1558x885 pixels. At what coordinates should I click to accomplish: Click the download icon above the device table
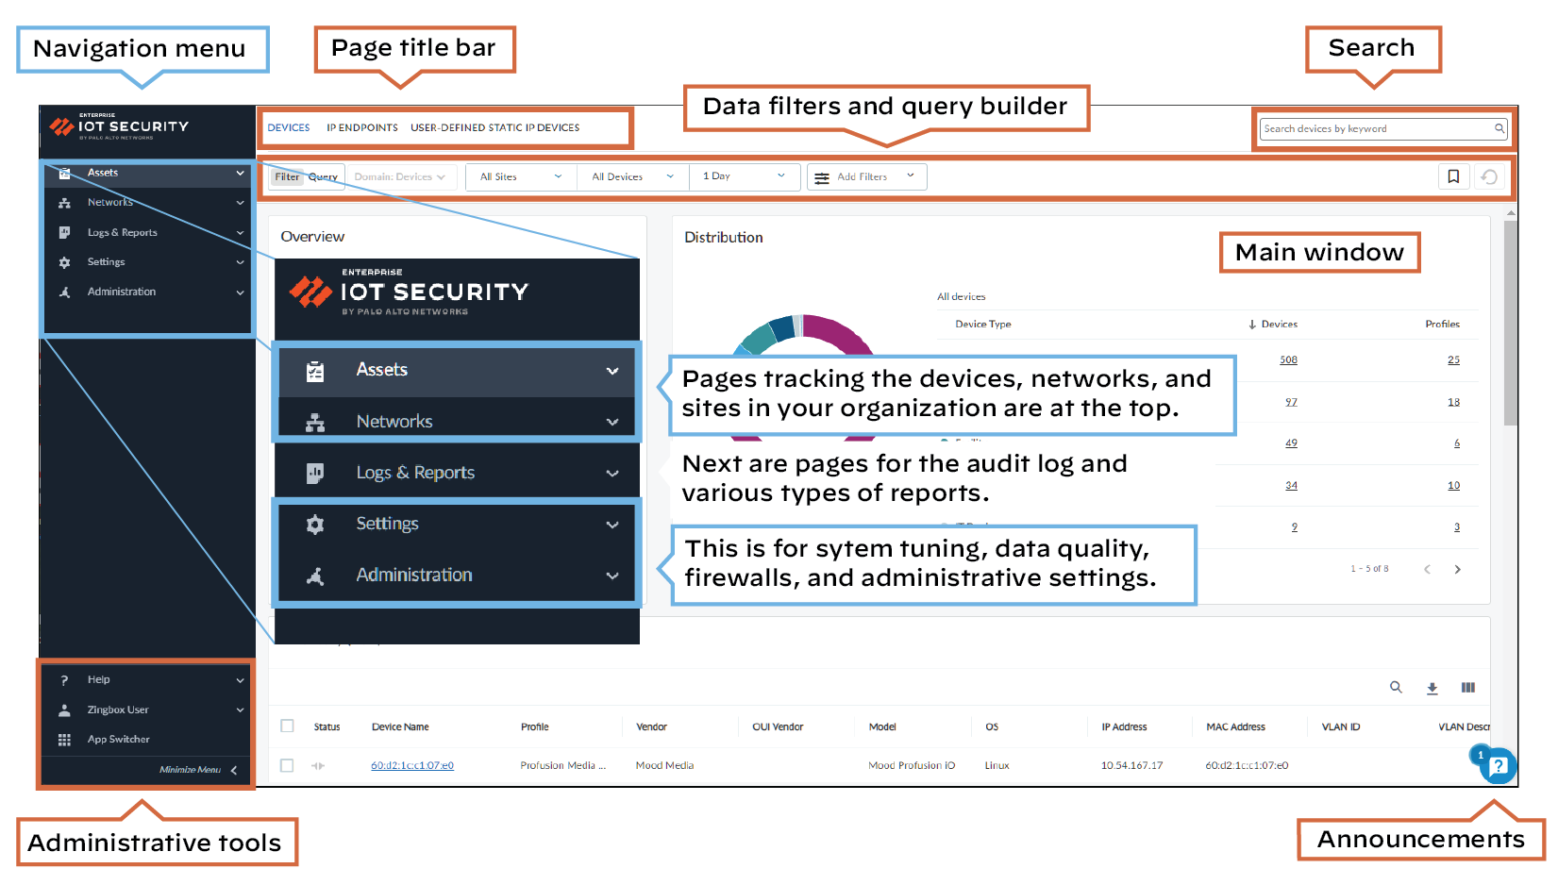coord(1432,688)
